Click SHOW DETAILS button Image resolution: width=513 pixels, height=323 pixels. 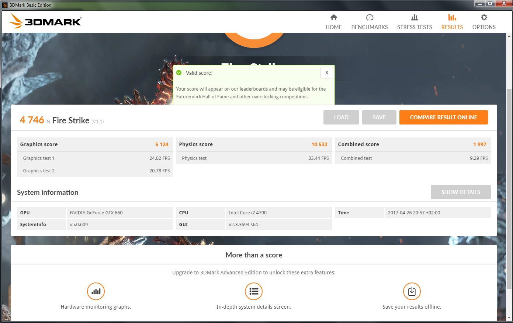pyautogui.click(x=461, y=192)
